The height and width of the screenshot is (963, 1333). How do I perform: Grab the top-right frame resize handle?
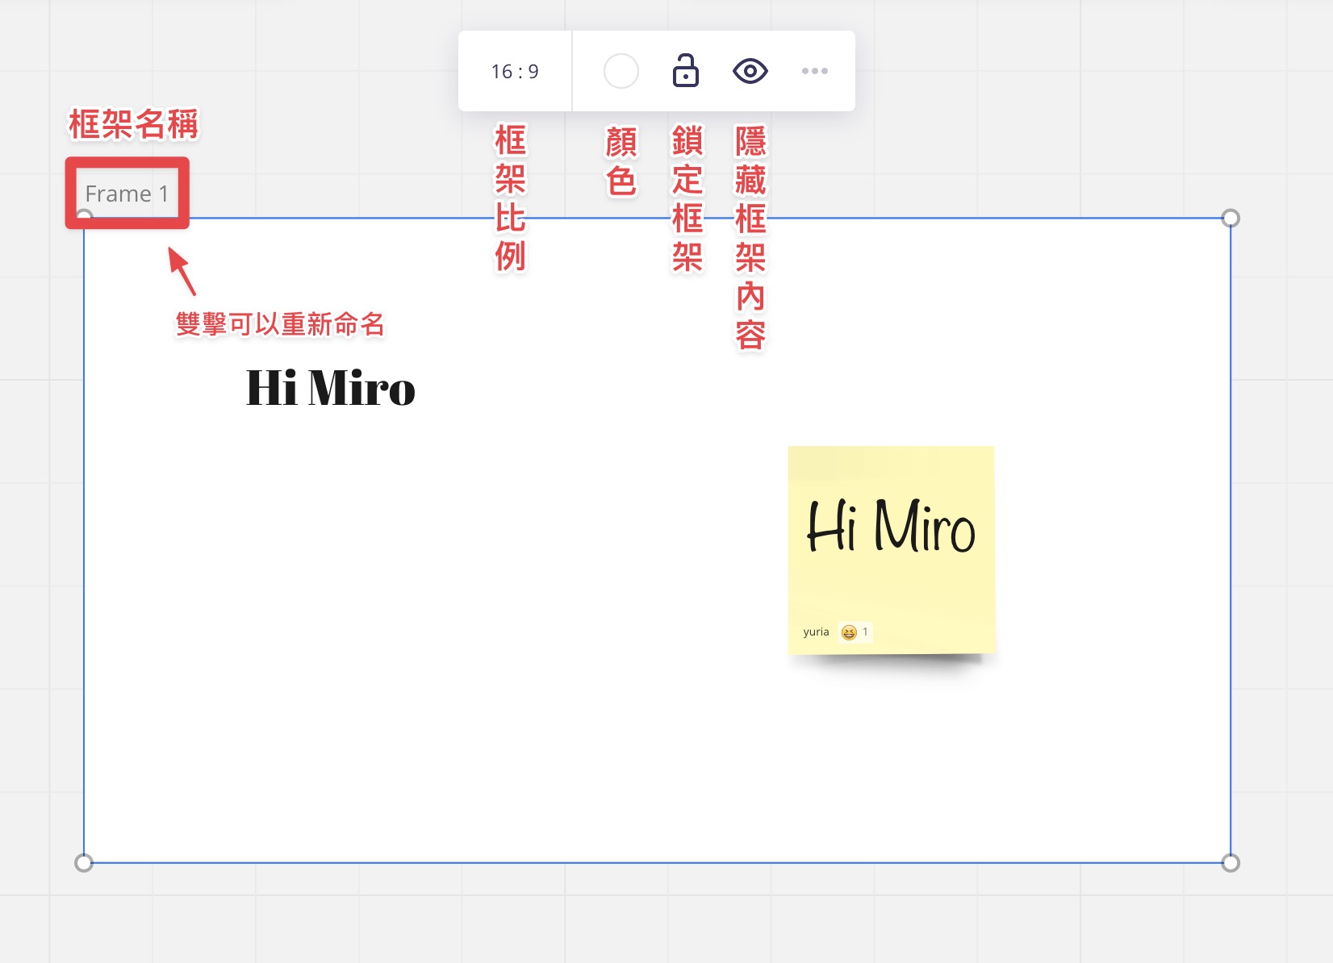click(1231, 218)
